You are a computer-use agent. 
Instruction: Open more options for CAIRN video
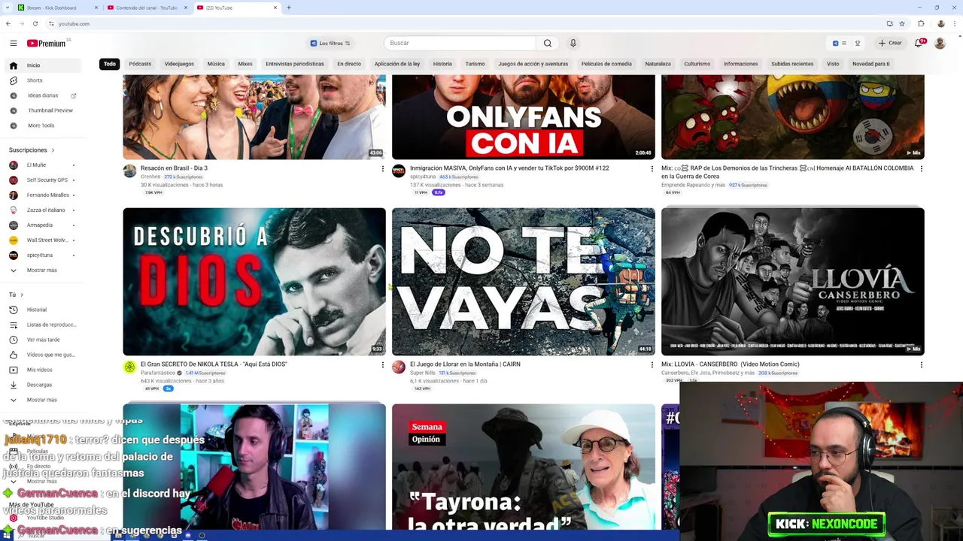pos(652,365)
